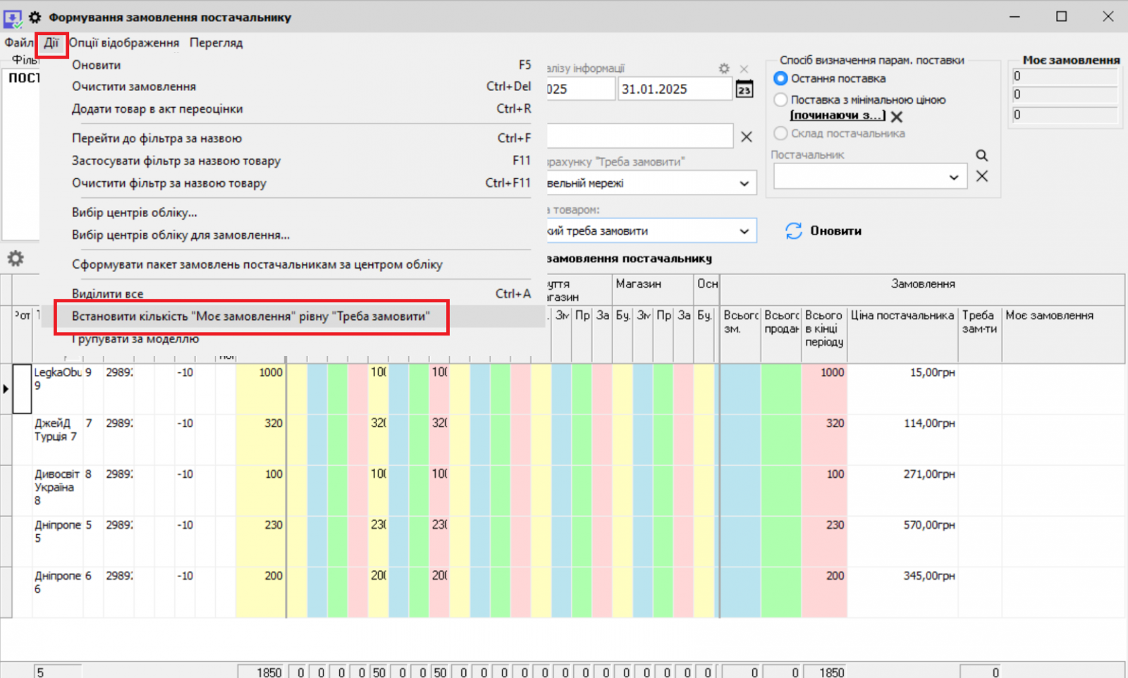
Task: Clear the supplier field with the X icon
Action: point(982,176)
